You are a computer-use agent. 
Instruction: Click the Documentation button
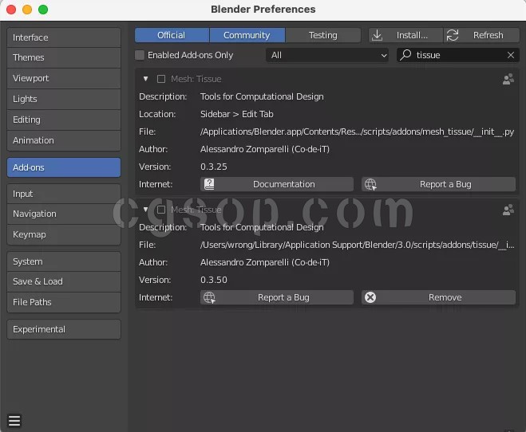point(277,184)
